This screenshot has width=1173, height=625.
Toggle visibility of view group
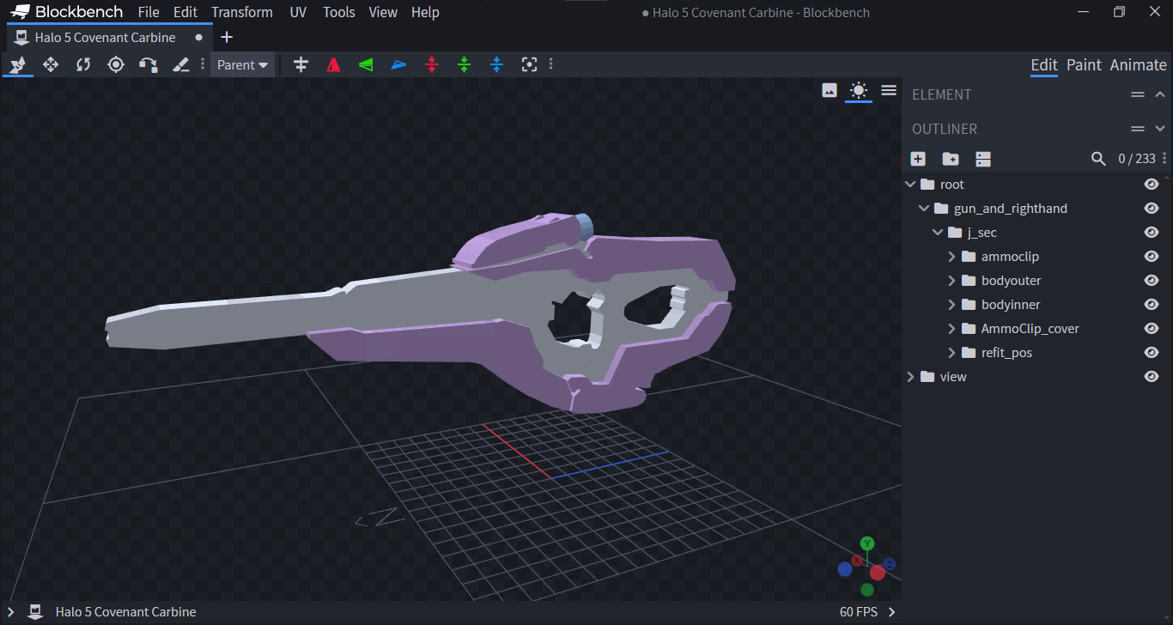(1152, 377)
